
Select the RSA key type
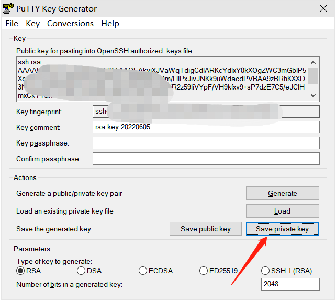click(28, 271)
